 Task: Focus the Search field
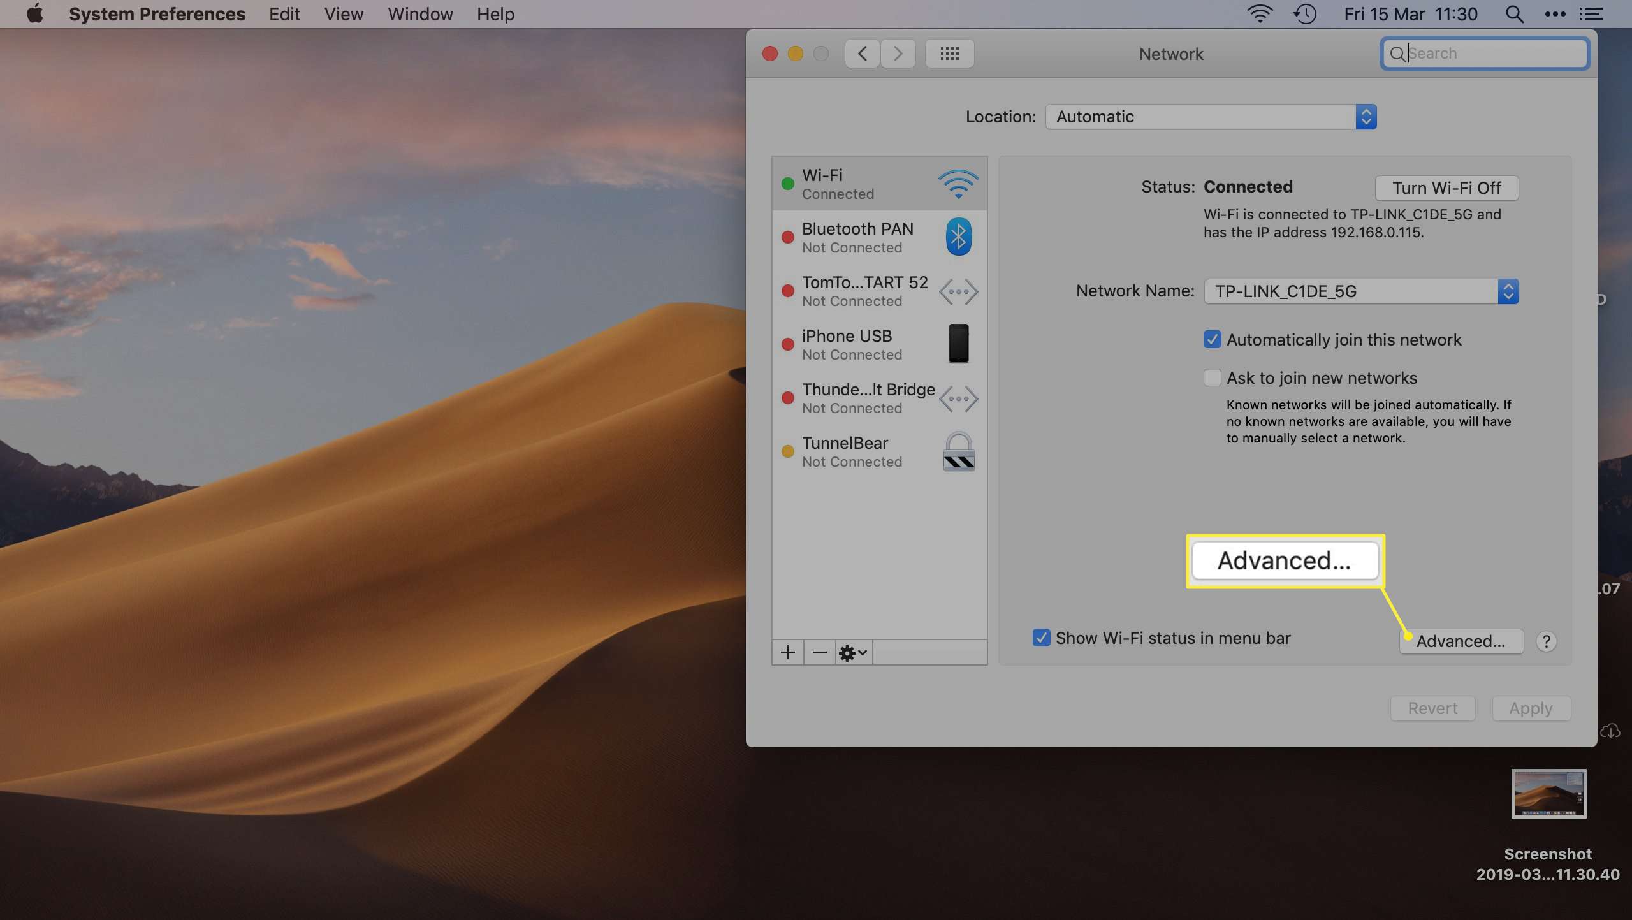[x=1485, y=54]
